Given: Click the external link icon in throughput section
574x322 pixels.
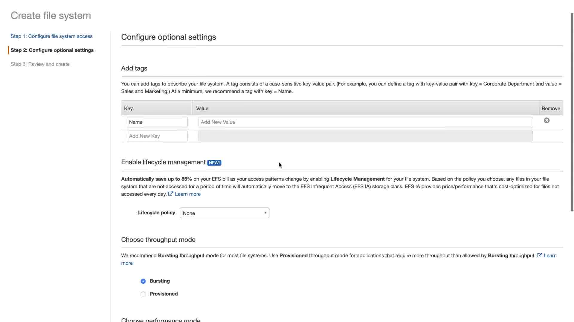Looking at the screenshot, I should [540, 256].
